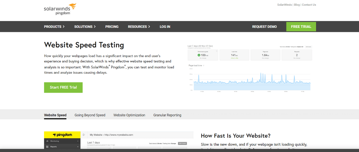
Task: Click the Page size 1.64 card
Action: (x=265, y=55)
